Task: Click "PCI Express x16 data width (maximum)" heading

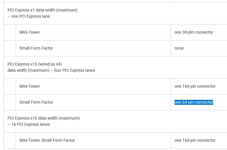Action: click(x=44, y=118)
